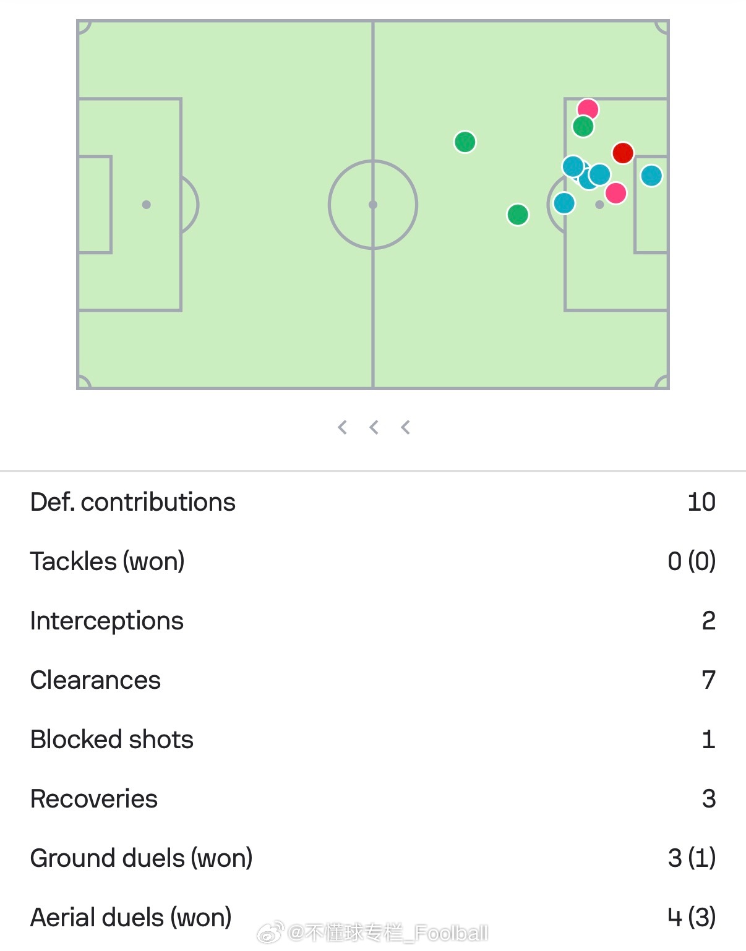Image resolution: width=746 pixels, height=951 pixels.
Task: Click the leftmost chevron below the pitch
Action: 342,427
